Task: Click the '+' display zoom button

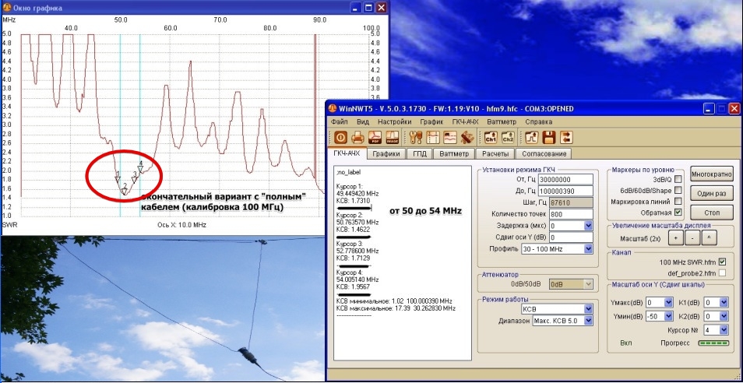Action: click(x=674, y=237)
